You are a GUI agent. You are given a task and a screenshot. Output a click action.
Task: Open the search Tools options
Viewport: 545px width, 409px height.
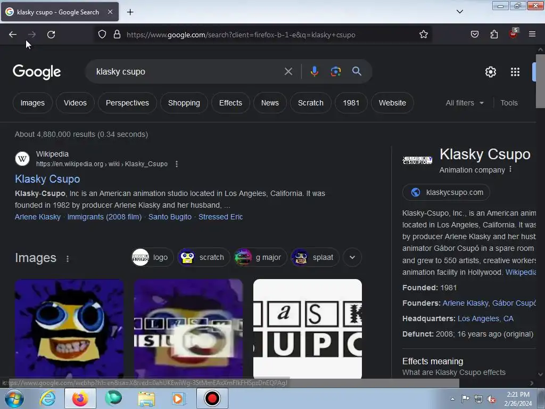pos(509,103)
